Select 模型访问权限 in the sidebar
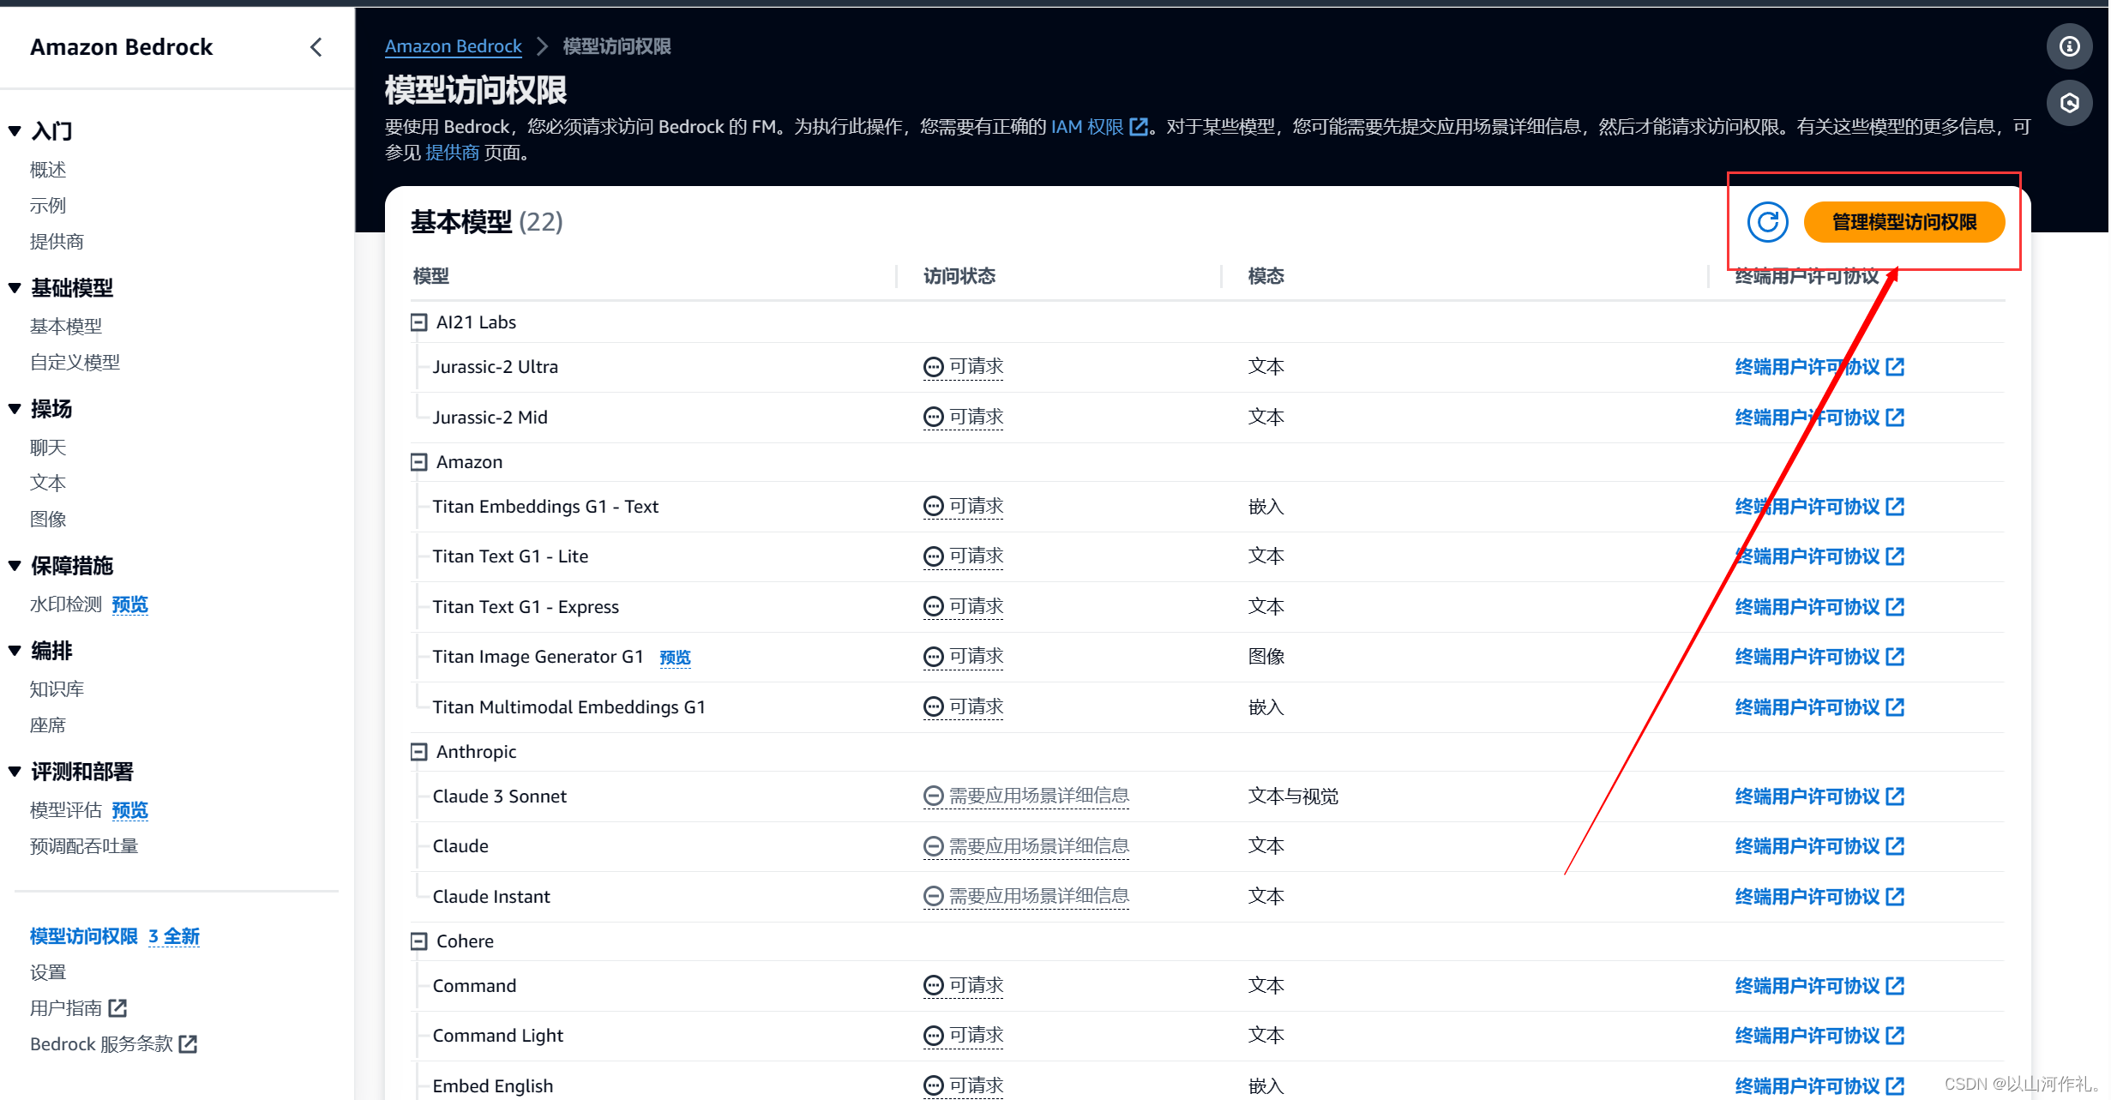The image size is (2111, 1100). coord(84,936)
